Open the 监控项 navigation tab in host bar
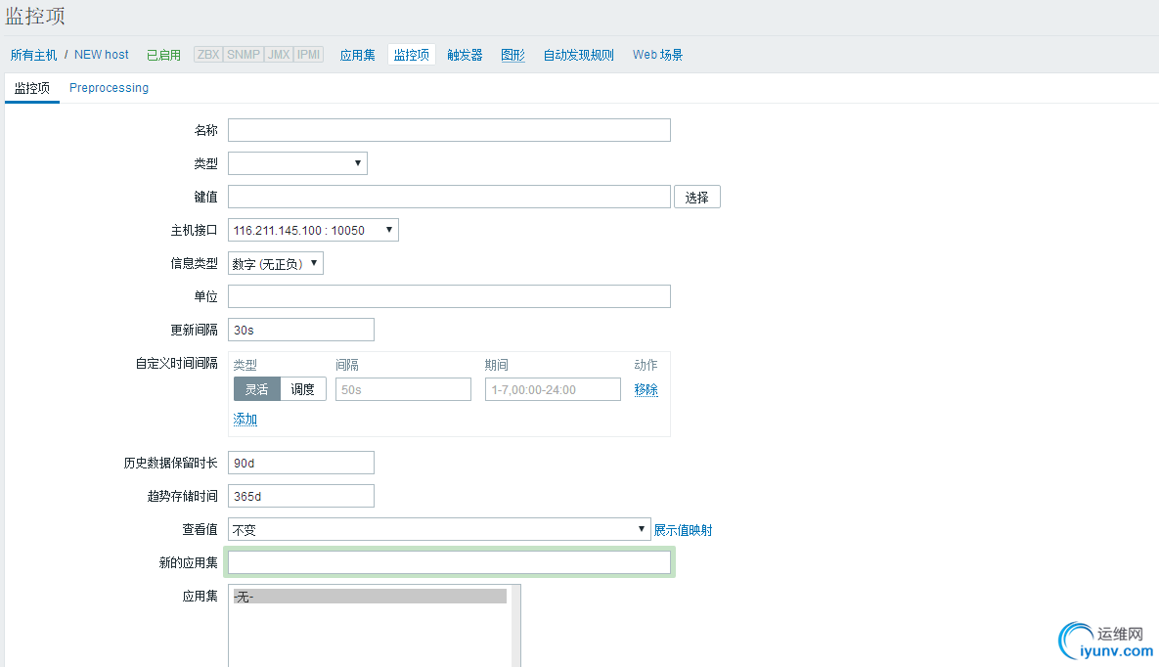The image size is (1159, 667). click(411, 55)
